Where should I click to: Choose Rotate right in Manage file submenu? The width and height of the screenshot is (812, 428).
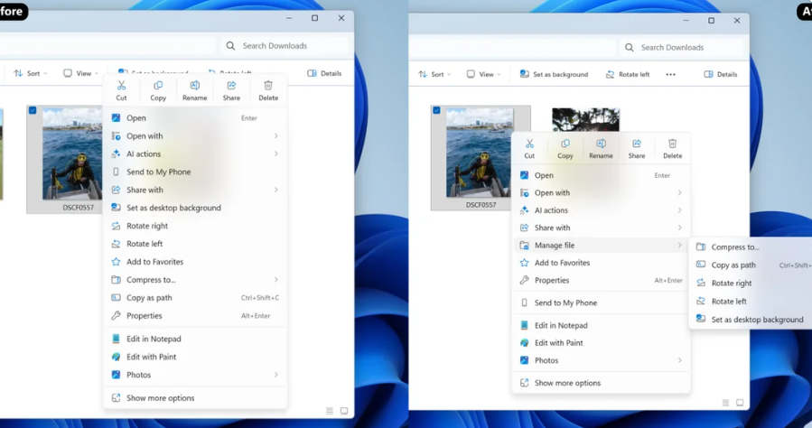[751, 284]
